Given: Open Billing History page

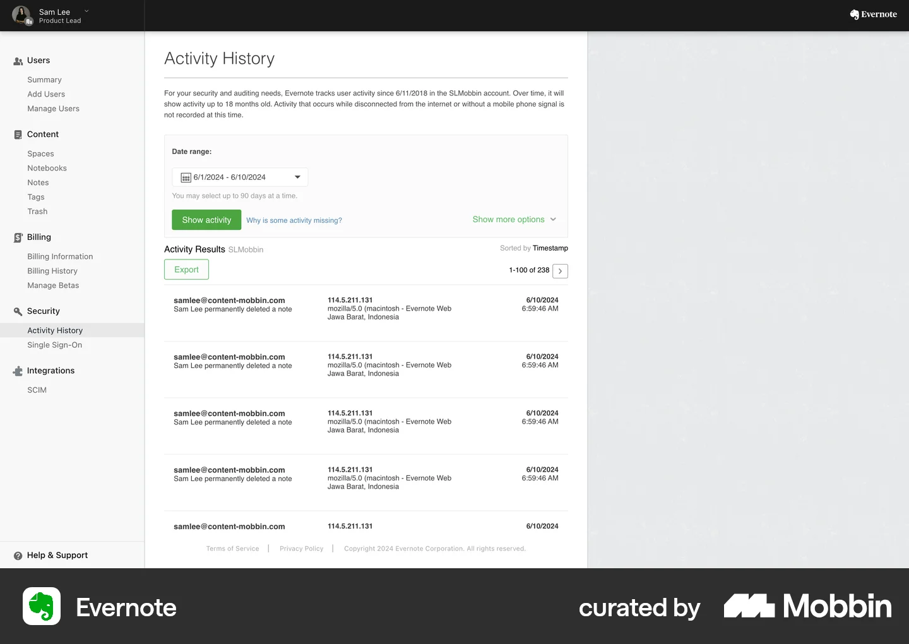Looking at the screenshot, I should click(52, 271).
